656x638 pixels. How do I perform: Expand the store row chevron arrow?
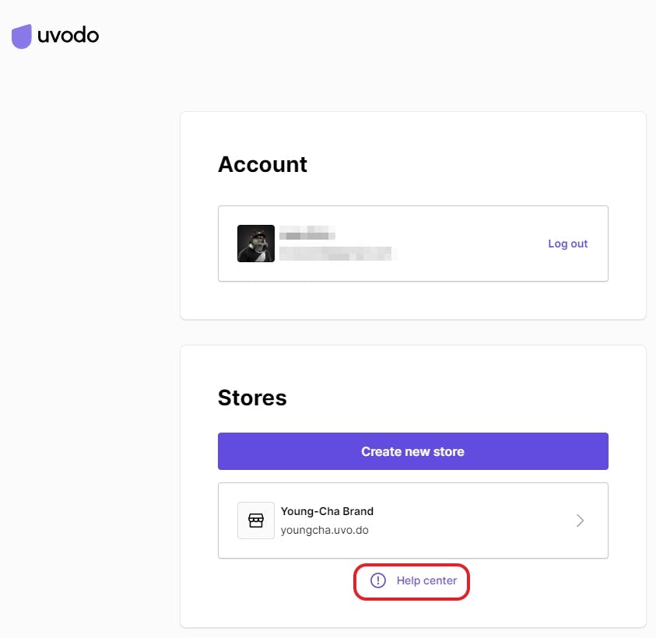coord(580,521)
